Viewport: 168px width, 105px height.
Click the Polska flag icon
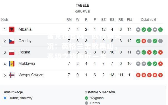tap(12, 52)
